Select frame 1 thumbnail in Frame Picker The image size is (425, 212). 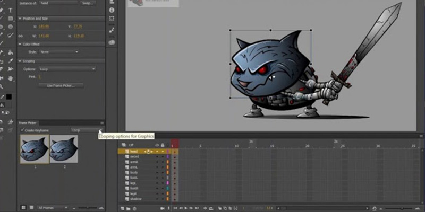pyautogui.click(x=35, y=149)
